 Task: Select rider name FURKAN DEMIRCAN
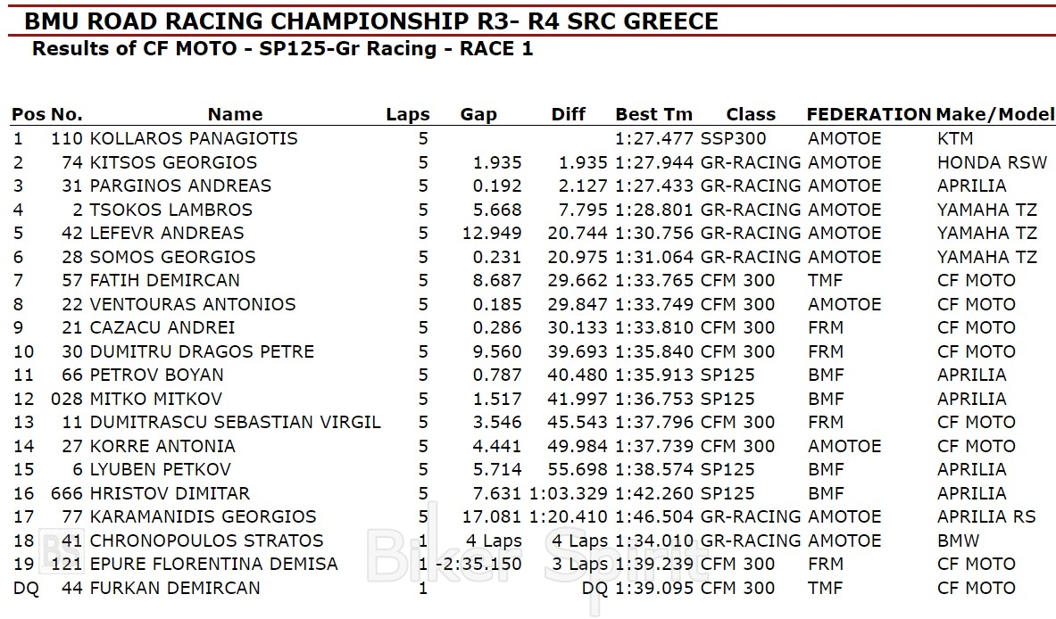tap(175, 588)
